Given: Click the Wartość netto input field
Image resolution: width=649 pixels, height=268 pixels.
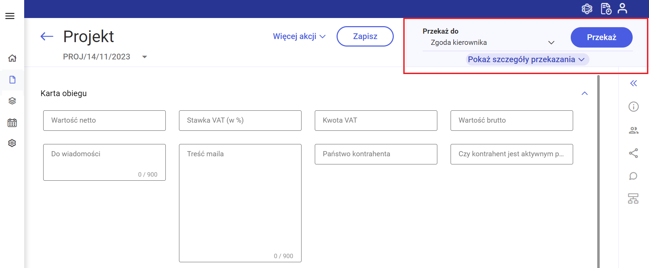Looking at the screenshot, I should (104, 121).
